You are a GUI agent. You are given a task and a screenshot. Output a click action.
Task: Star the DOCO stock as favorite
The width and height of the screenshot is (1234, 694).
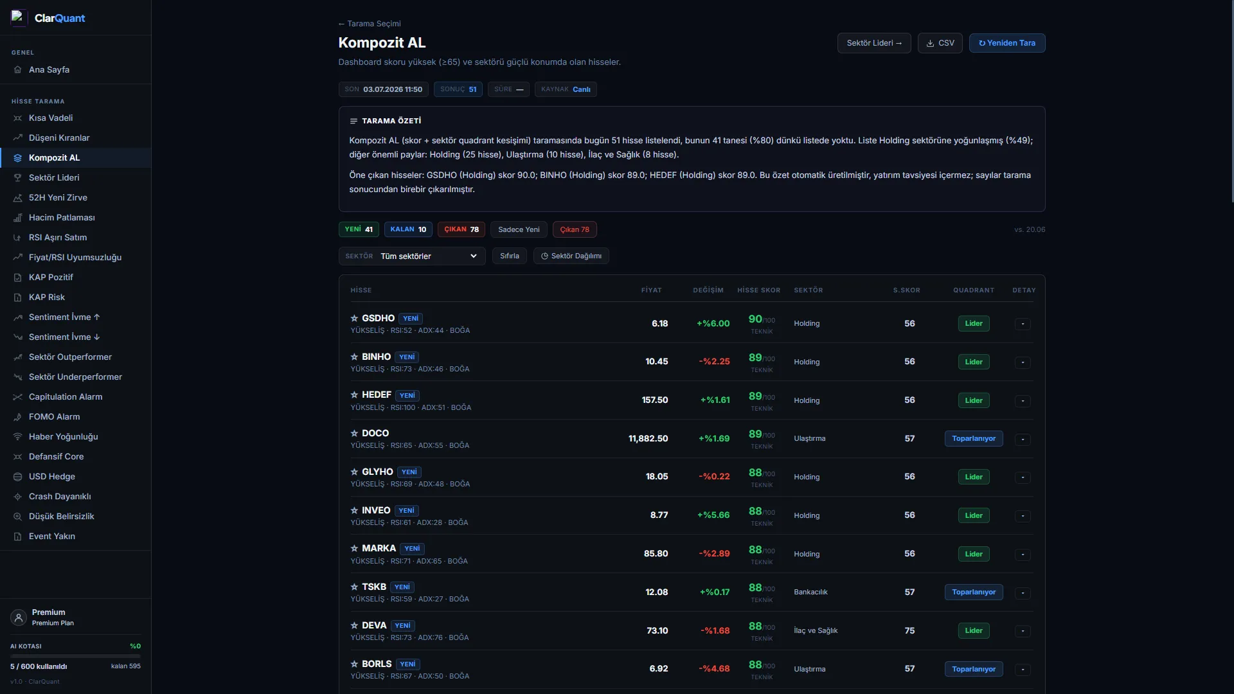pyautogui.click(x=354, y=433)
